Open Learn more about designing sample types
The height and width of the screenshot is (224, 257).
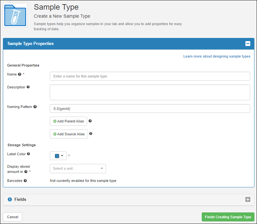pyautogui.click(x=217, y=56)
